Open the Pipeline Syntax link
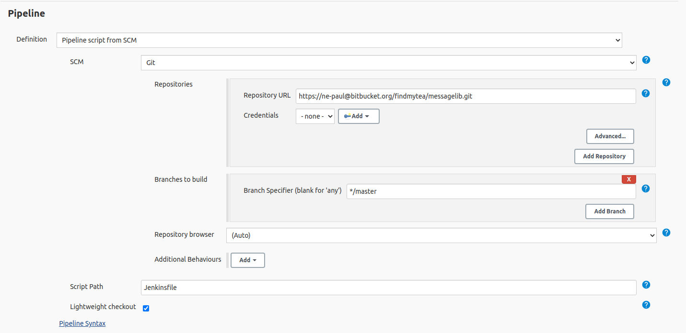This screenshot has height=333, width=686. pos(82,323)
